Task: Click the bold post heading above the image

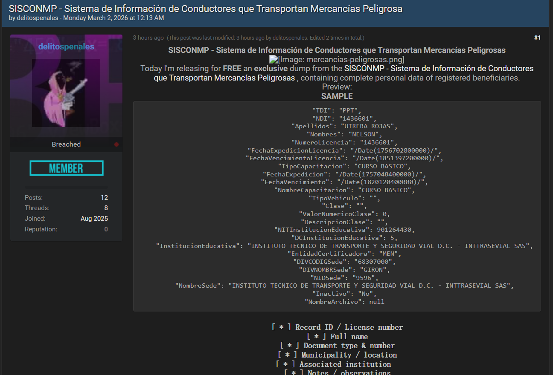Action: coord(337,50)
